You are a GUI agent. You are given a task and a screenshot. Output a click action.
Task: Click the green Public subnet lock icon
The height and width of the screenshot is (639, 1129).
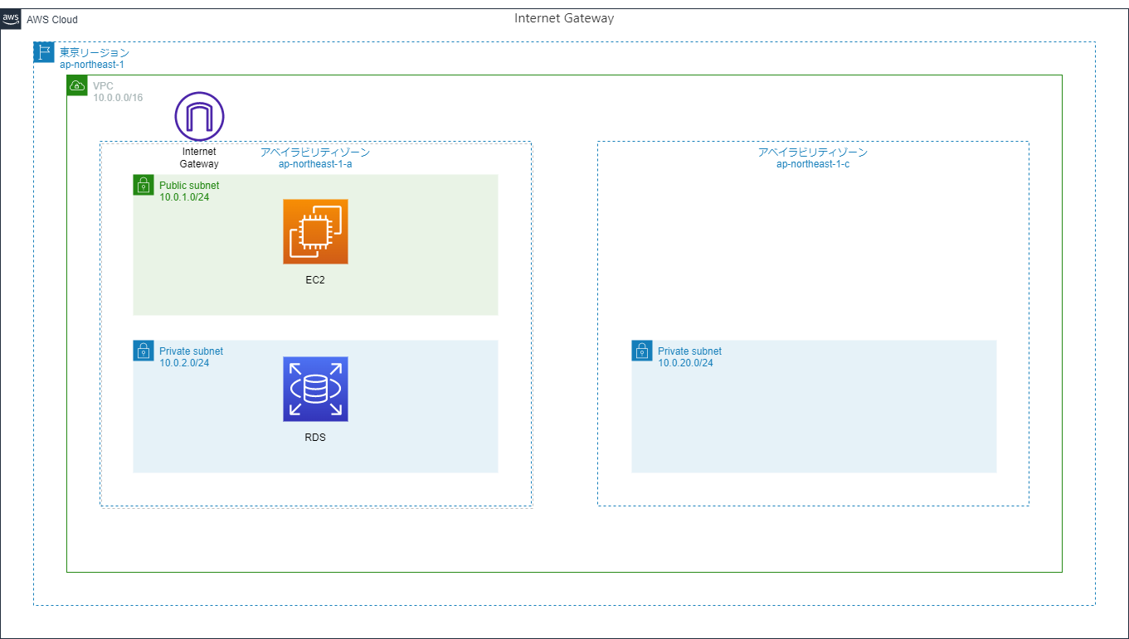144,185
